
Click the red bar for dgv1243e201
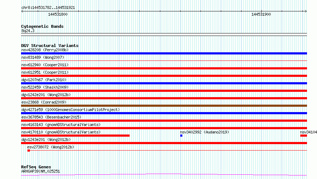pos(164,143)
